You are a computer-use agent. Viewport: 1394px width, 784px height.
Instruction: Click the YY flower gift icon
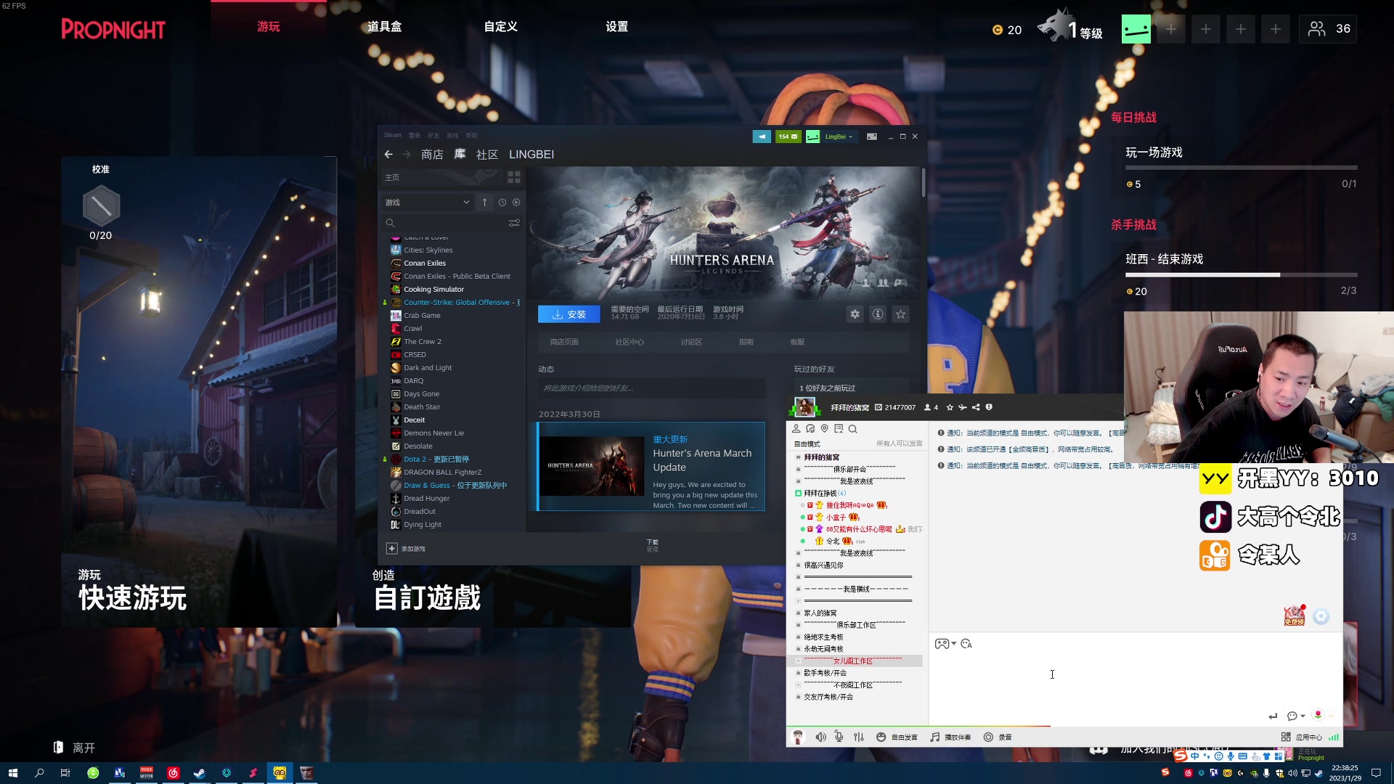coord(1318,715)
